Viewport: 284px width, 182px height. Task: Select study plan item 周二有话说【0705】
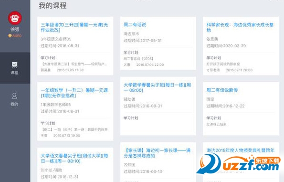click(138, 59)
